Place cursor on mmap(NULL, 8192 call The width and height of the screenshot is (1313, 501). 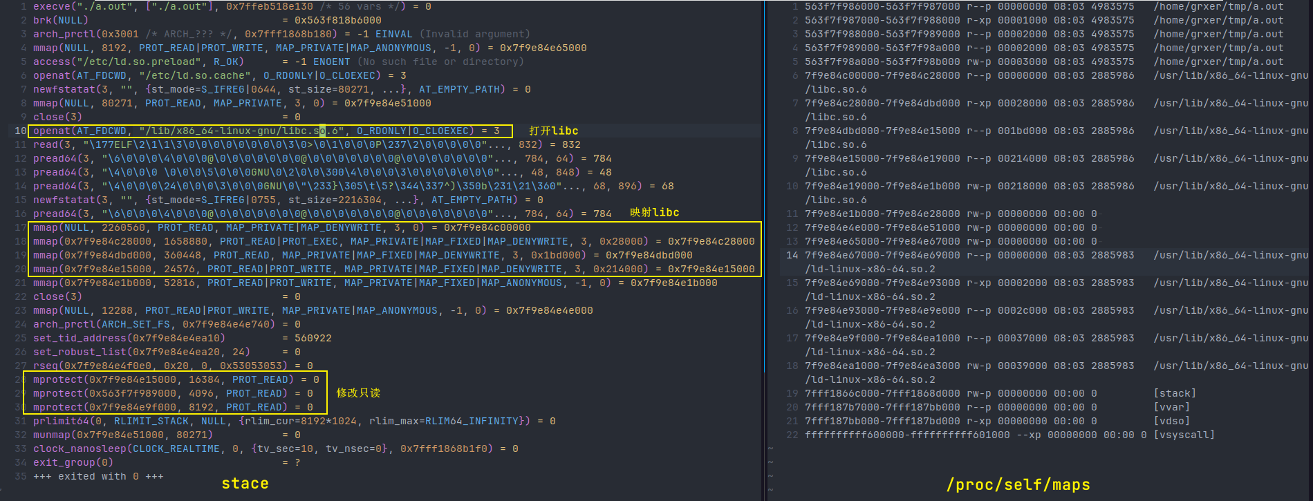tap(310, 48)
